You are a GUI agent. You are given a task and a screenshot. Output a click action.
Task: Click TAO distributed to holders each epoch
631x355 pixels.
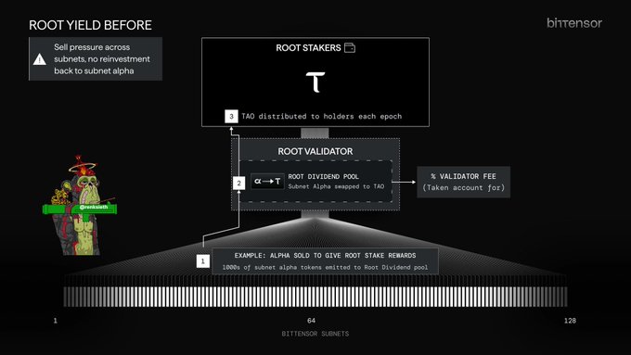[x=322, y=116]
